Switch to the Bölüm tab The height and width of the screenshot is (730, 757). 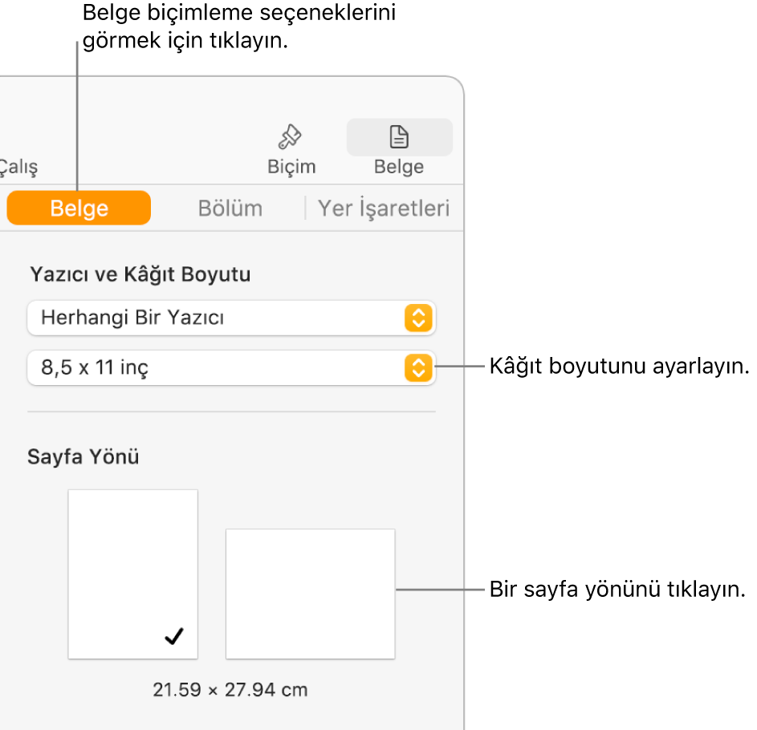230,209
